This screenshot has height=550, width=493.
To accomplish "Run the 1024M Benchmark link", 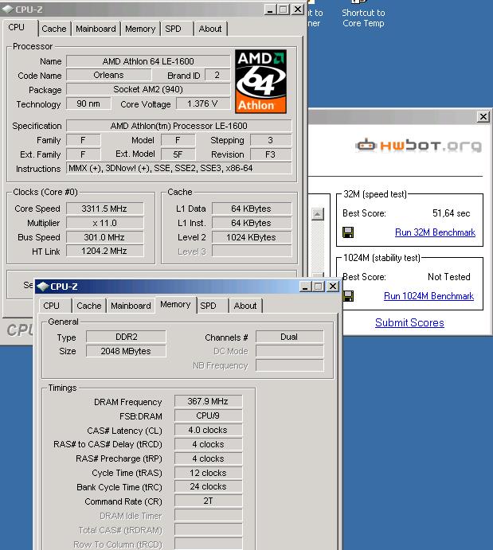I will tap(428, 296).
